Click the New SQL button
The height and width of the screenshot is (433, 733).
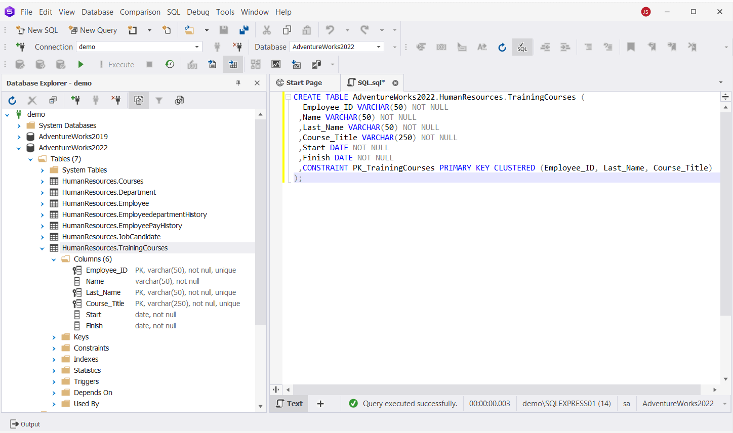[x=37, y=30]
